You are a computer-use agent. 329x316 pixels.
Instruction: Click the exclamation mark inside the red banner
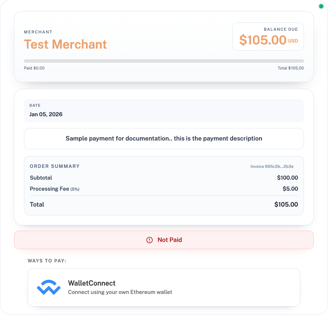click(149, 240)
